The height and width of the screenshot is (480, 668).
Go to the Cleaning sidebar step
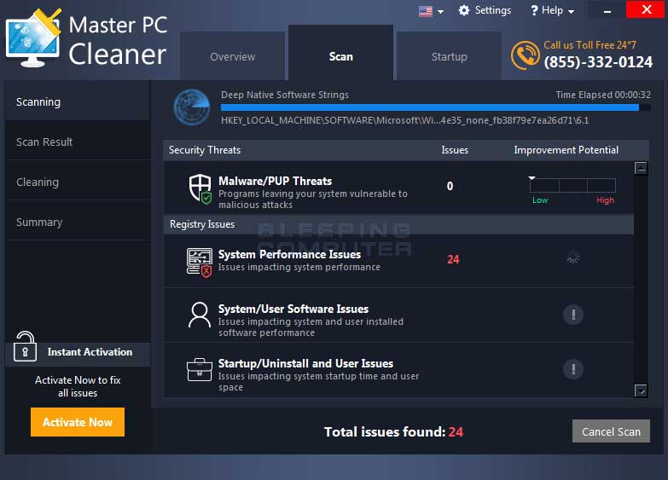tap(78, 182)
